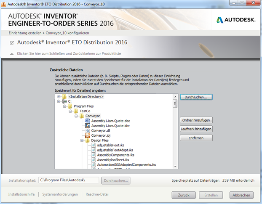Open the Readme-Datei link
The image size is (262, 204).
pos(97,194)
